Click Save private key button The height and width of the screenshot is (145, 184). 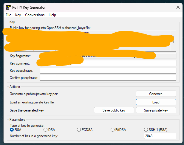(x=156, y=110)
